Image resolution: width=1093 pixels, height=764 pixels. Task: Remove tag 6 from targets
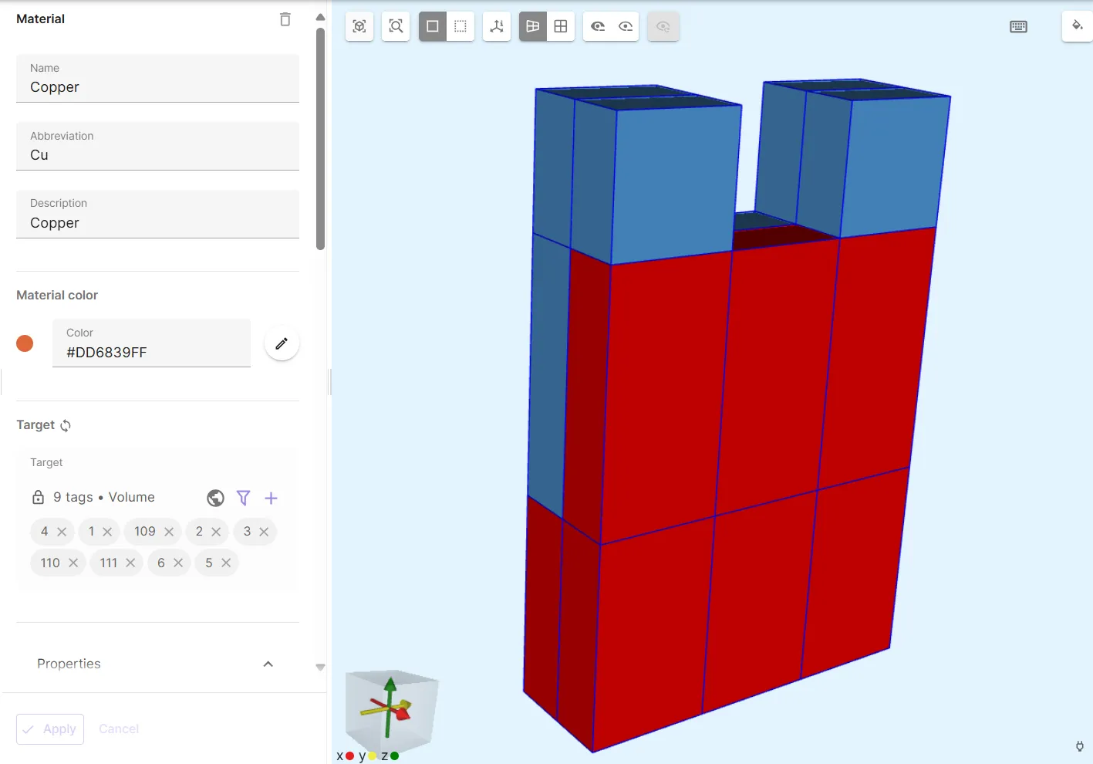pyautogui.click(x=178, y=563)
